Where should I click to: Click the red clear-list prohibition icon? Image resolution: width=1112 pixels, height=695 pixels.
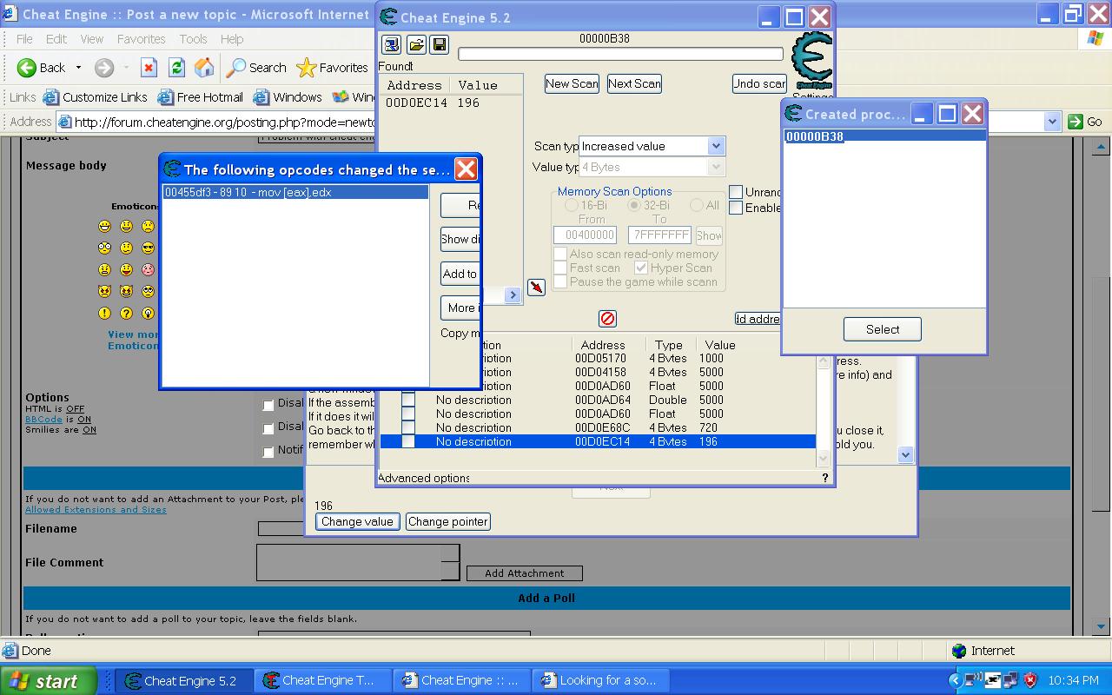[x=607, y=319]
